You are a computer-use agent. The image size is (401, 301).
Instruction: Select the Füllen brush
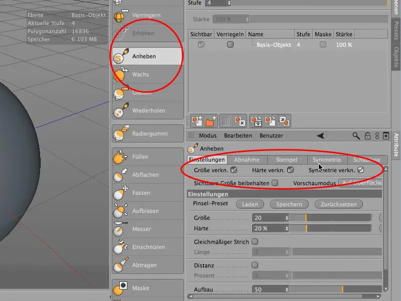point(148,157)
